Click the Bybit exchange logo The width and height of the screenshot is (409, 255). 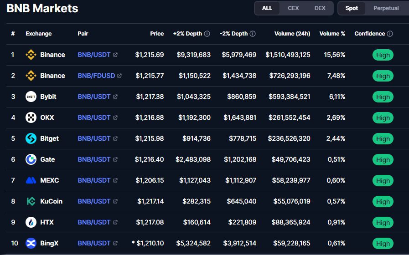pyautogui.click(x=31, y=97)
